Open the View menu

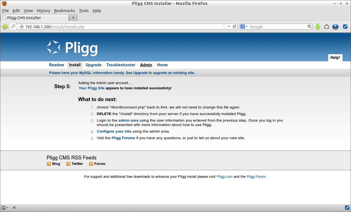pos(28,11)
